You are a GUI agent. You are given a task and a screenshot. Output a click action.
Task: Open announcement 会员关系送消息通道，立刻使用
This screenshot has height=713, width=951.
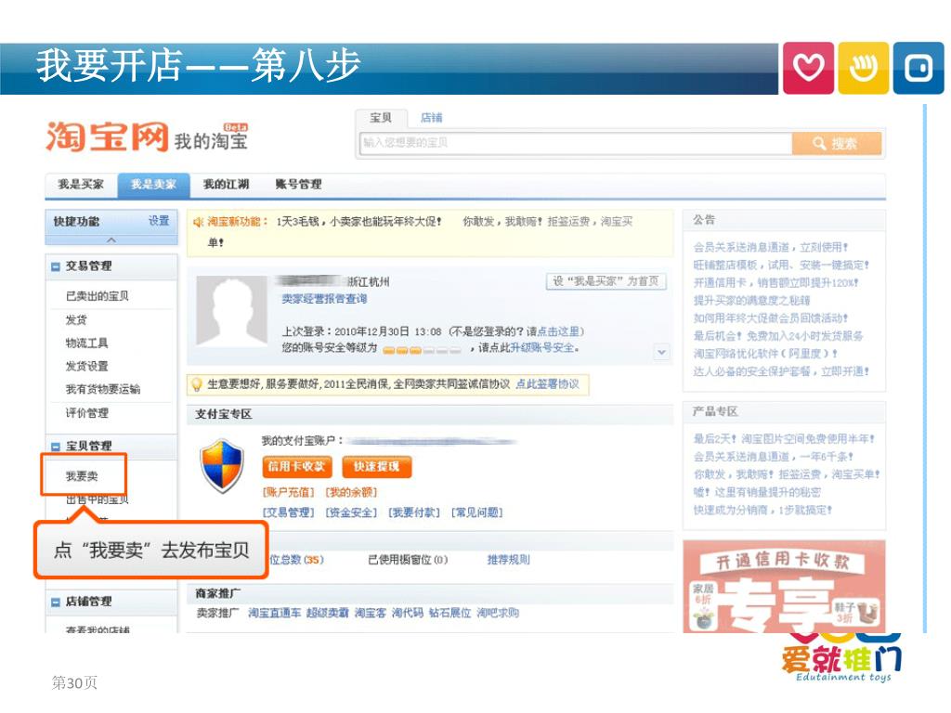point(770,247)
